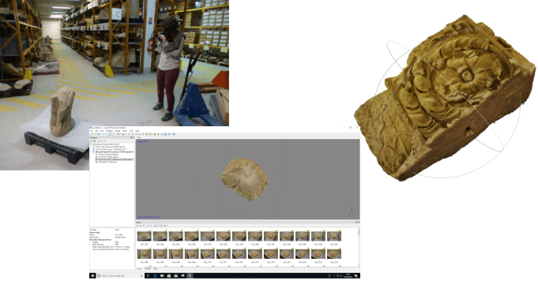Click the Add Photos icon in Workspace pane

tap(94, 140)
